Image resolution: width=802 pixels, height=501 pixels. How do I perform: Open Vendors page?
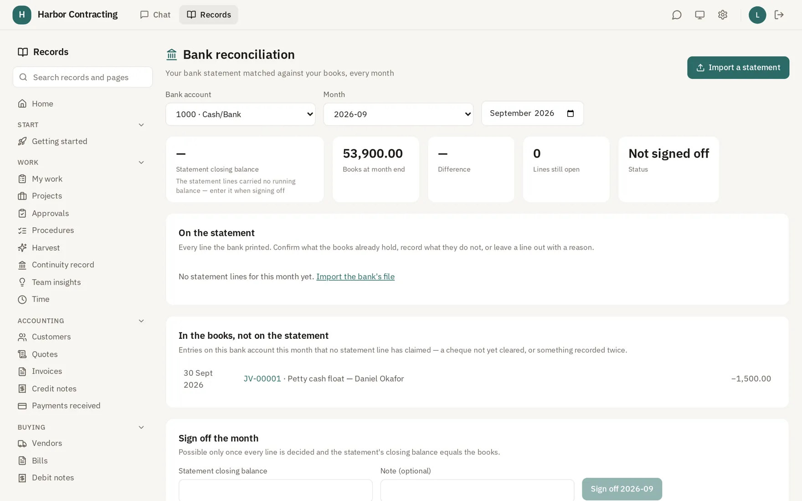(82, 443)
